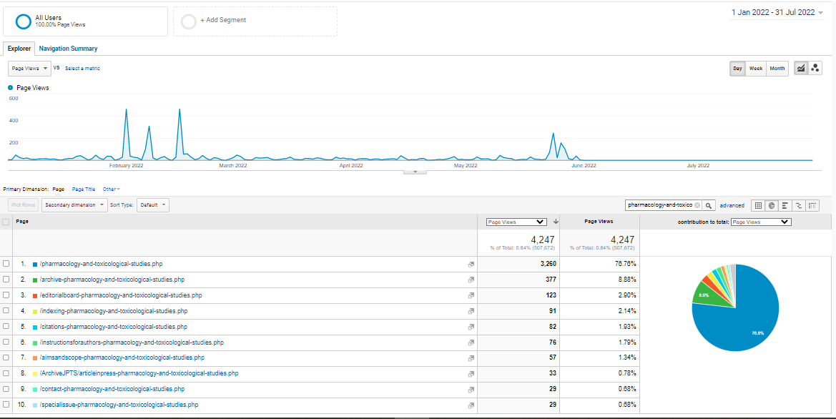Select the data table view icon
The image size is (836, 419).
(759, 205)
